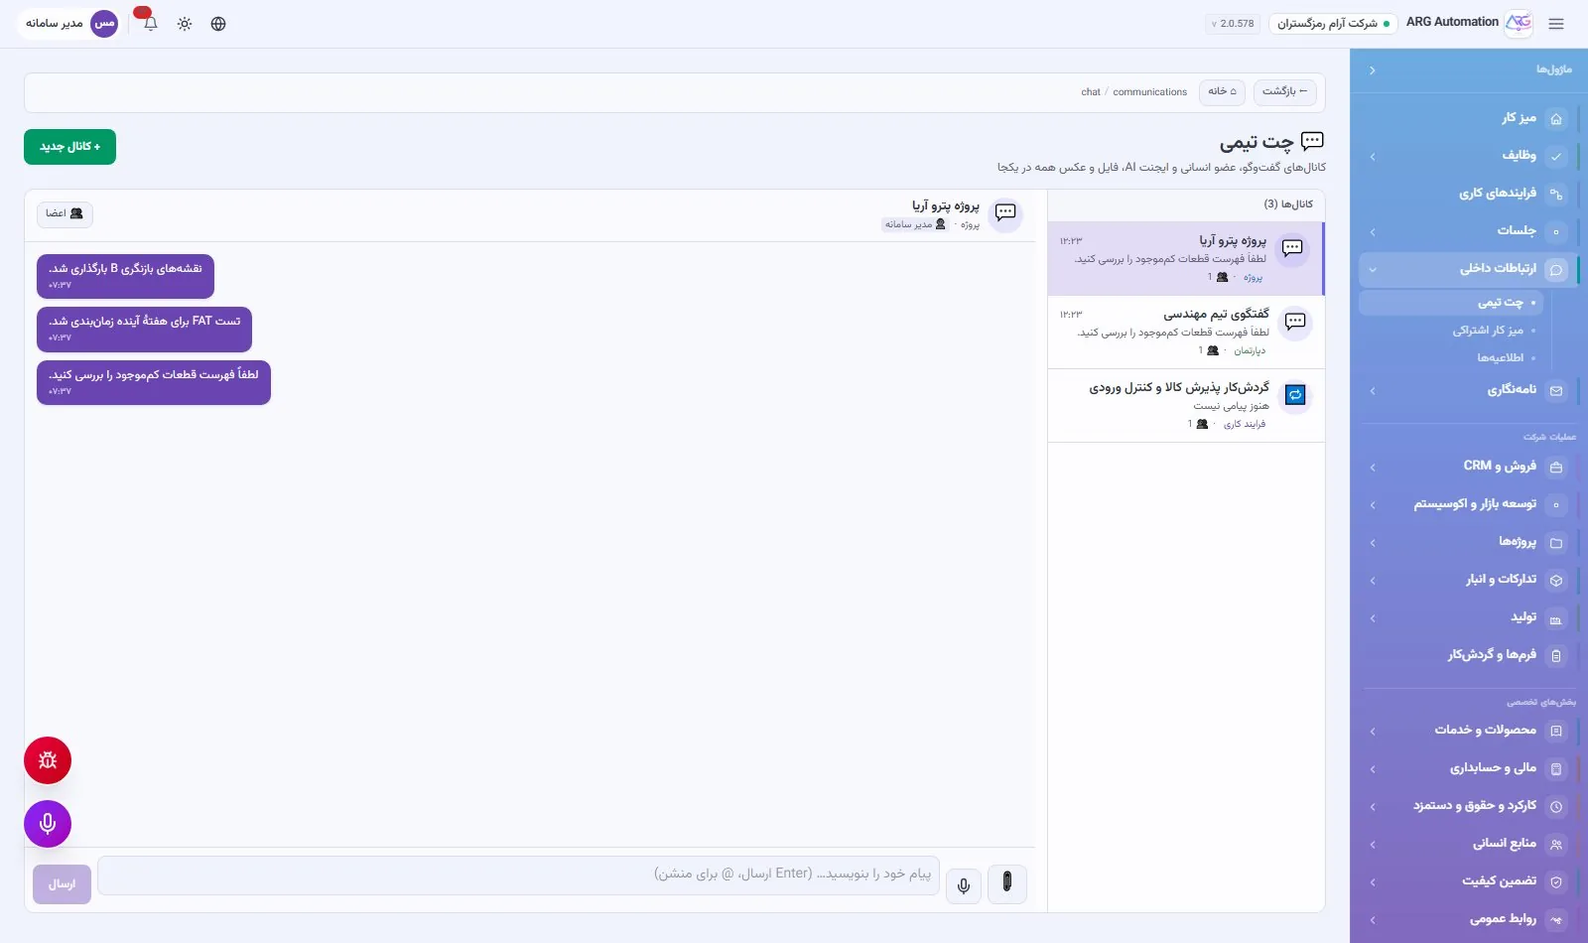The image size is (1588, 943).
Task: Click the ARG Automation logo
Action: (x=1519, y=23)
